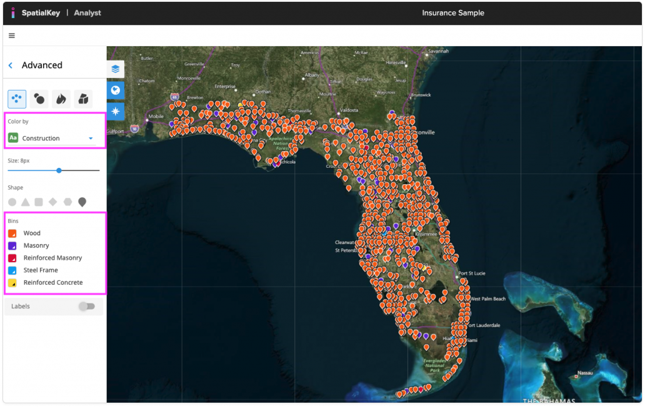Toggle the Labels switch
The width and height of the screenshot is (645, 407).
click(86, 306)
